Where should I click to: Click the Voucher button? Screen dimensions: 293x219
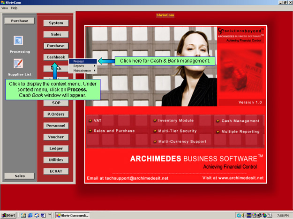[56, 137]
